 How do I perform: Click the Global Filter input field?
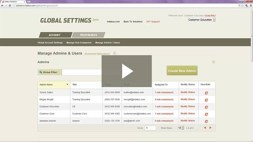click(x=82, y=72)
